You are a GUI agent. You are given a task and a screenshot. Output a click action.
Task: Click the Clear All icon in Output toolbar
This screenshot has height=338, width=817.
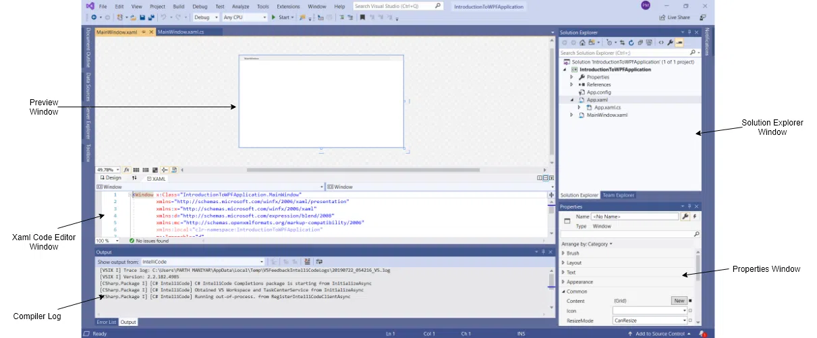coord(307,261)
